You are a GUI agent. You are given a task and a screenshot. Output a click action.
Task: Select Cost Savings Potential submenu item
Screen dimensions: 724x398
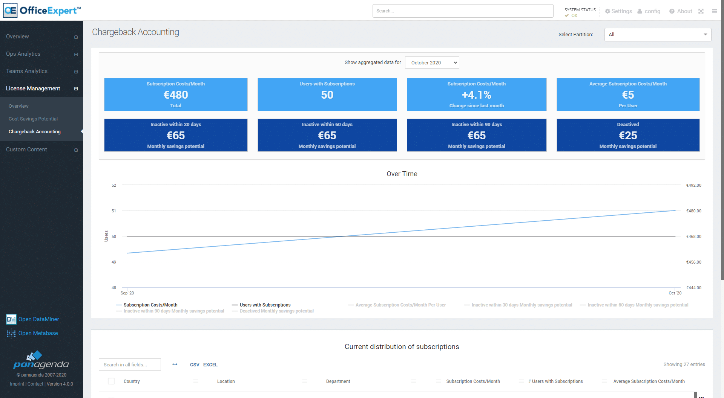point(33,119)
